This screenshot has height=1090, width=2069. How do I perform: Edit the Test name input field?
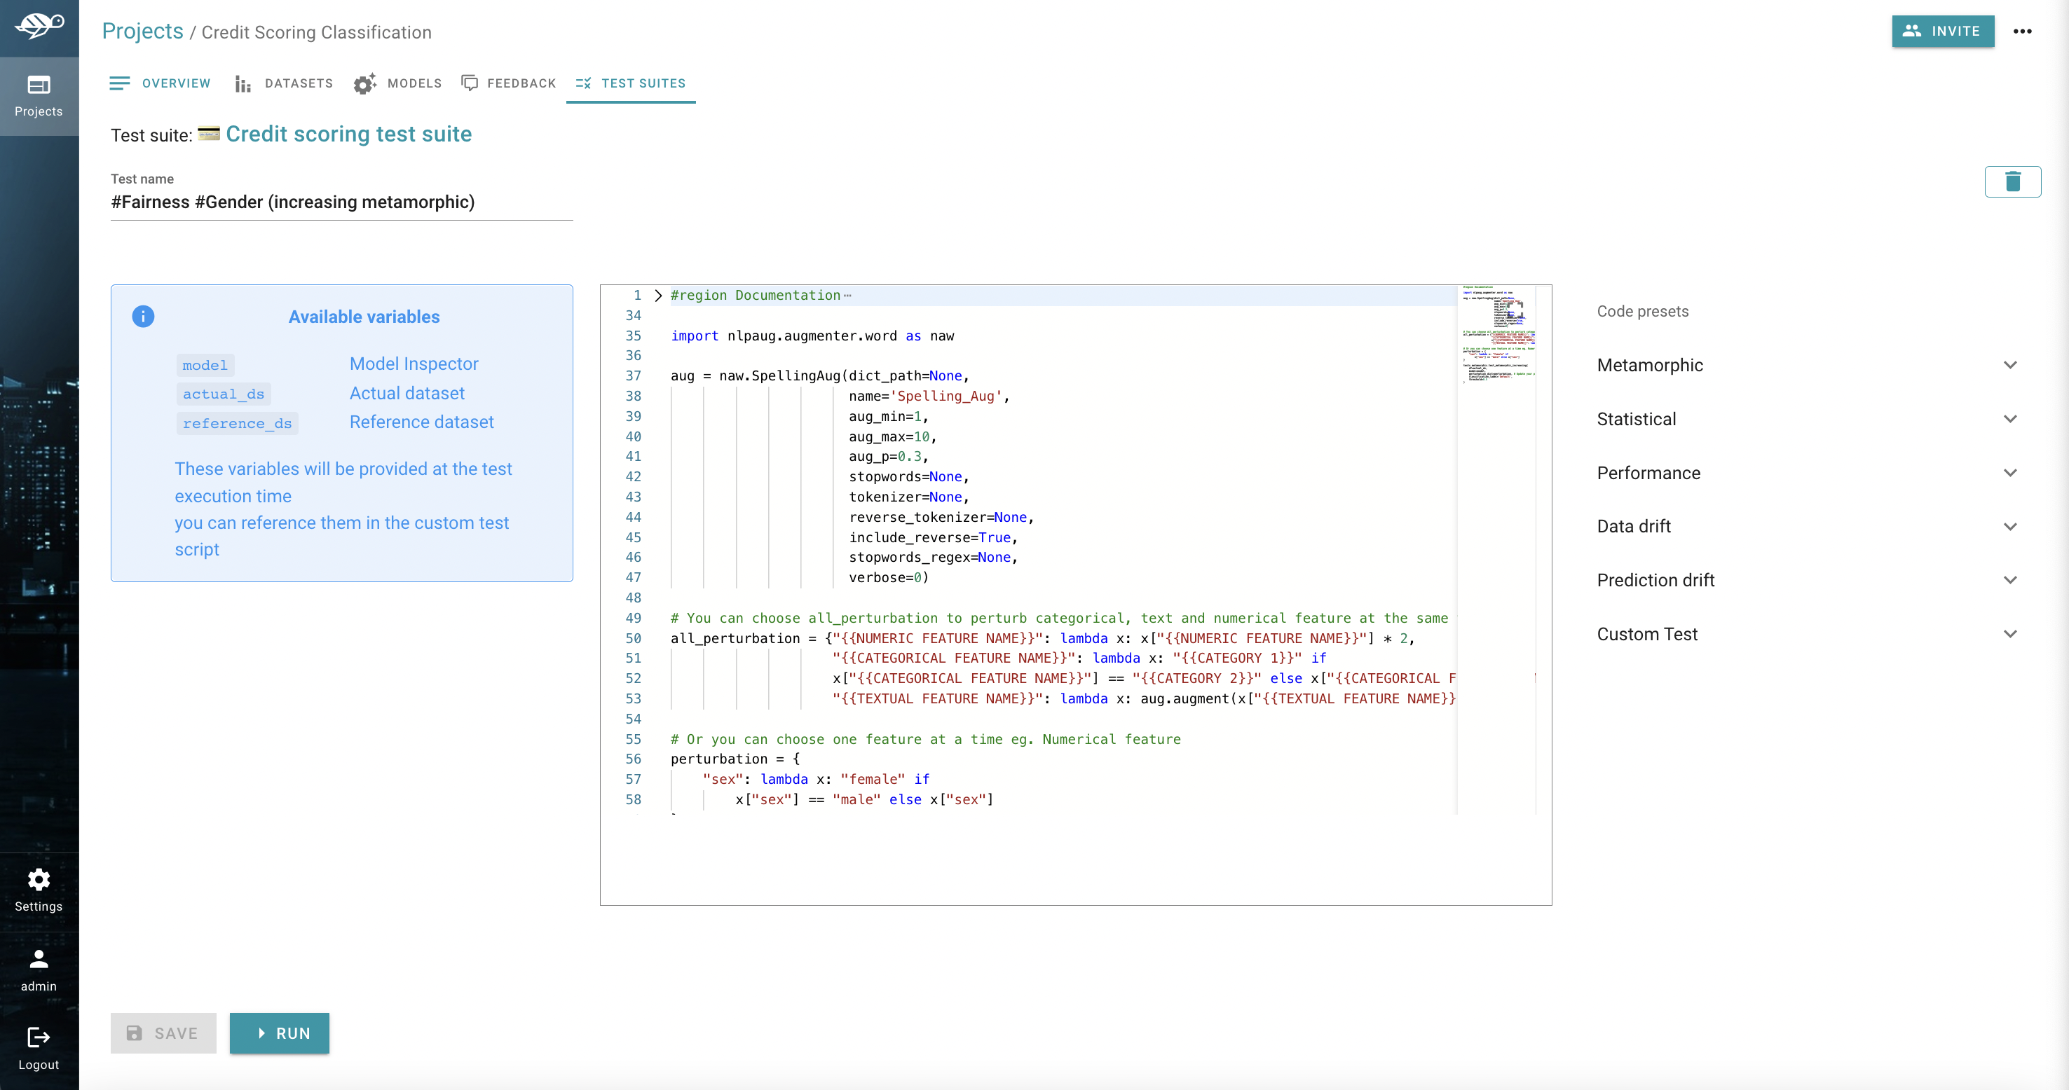click(341, 202)
